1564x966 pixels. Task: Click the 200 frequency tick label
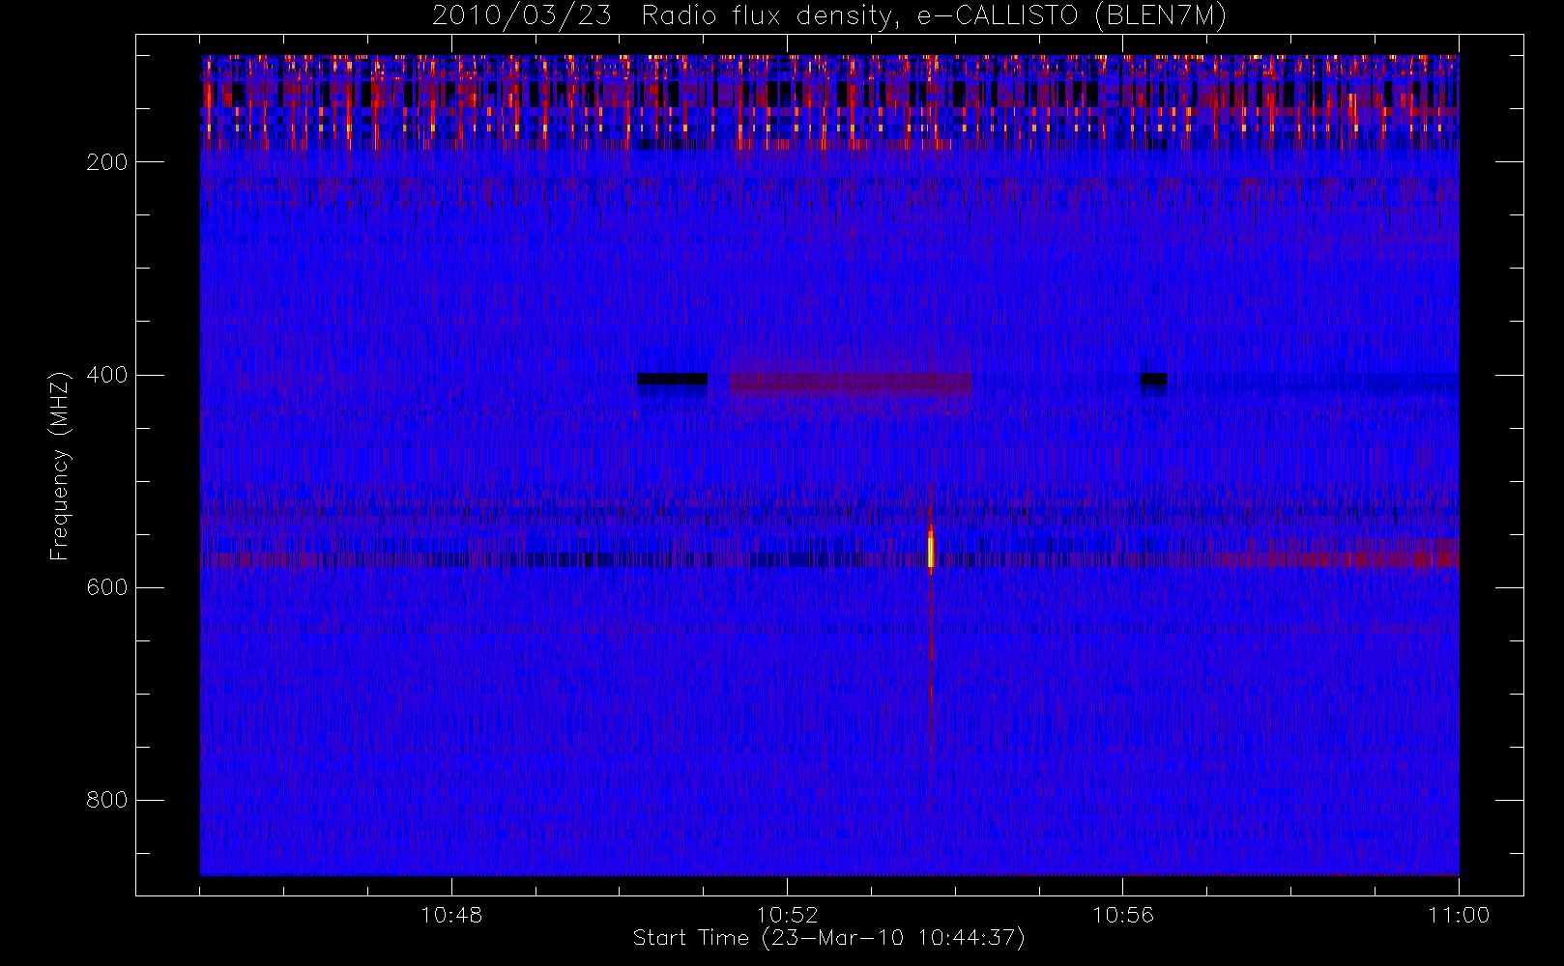click(107, 162)
